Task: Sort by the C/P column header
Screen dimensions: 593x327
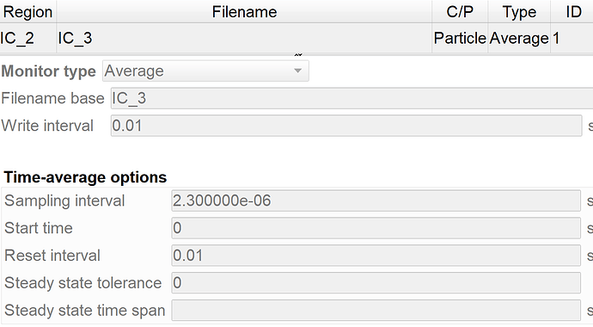Action: 460,12
